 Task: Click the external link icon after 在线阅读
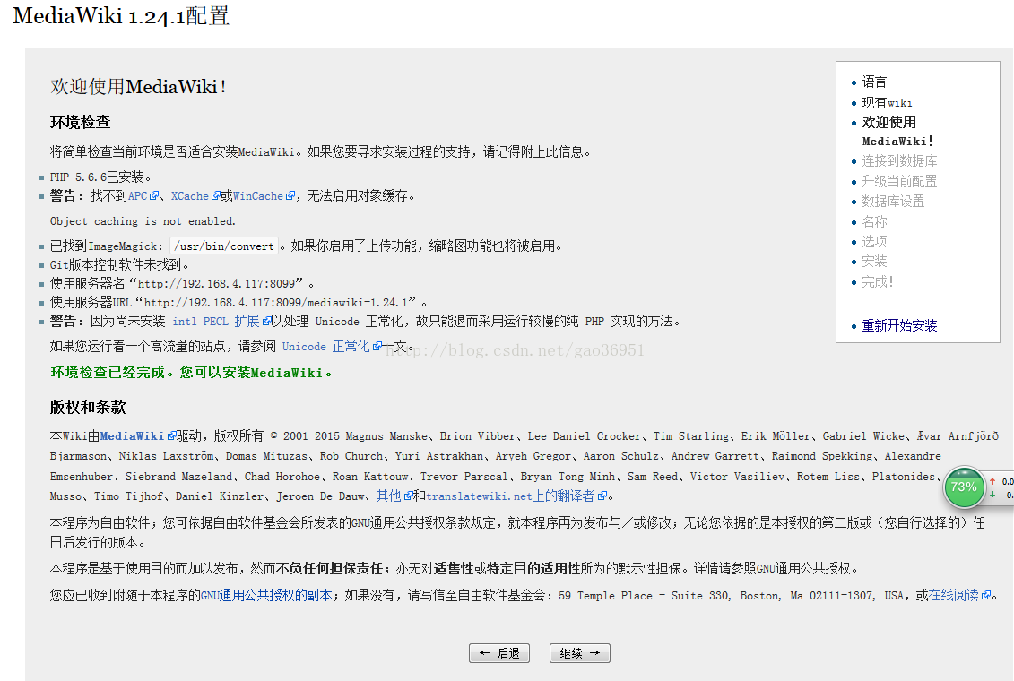click(985, 595)
